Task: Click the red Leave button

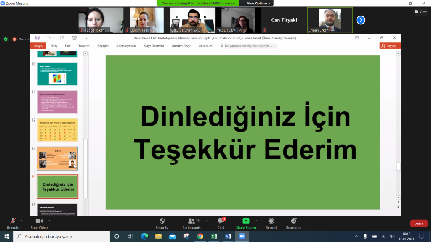Action: (418, 223)
